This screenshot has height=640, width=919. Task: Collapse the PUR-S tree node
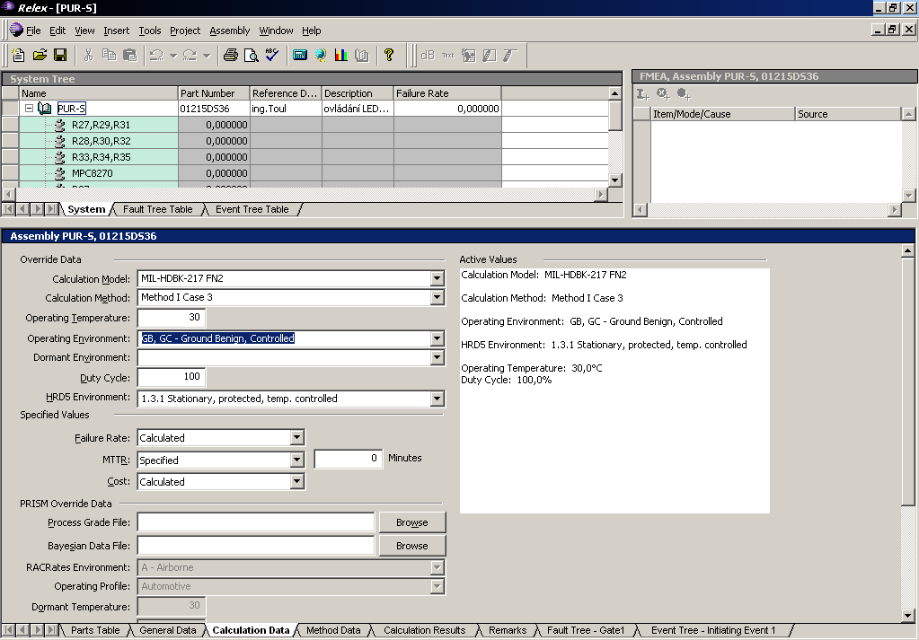click(x=29, y=109)
